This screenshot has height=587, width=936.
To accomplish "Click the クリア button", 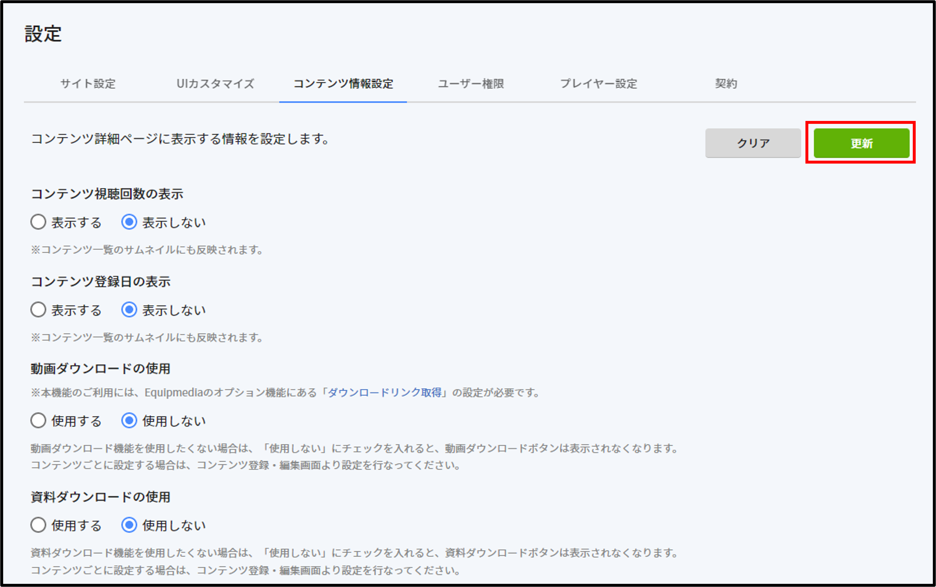I will coord(753,143).
